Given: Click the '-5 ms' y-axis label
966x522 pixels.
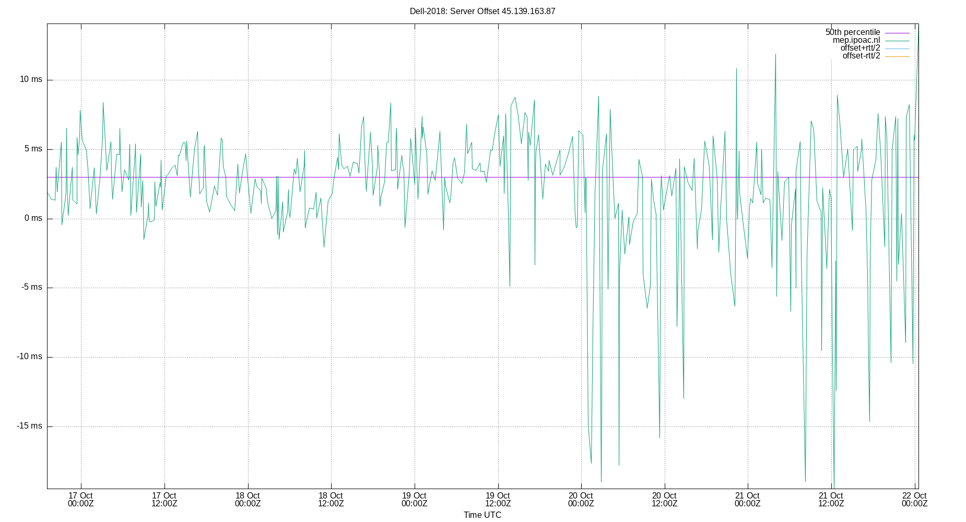Looking at the screenshot, I should (x=32, y=287).
